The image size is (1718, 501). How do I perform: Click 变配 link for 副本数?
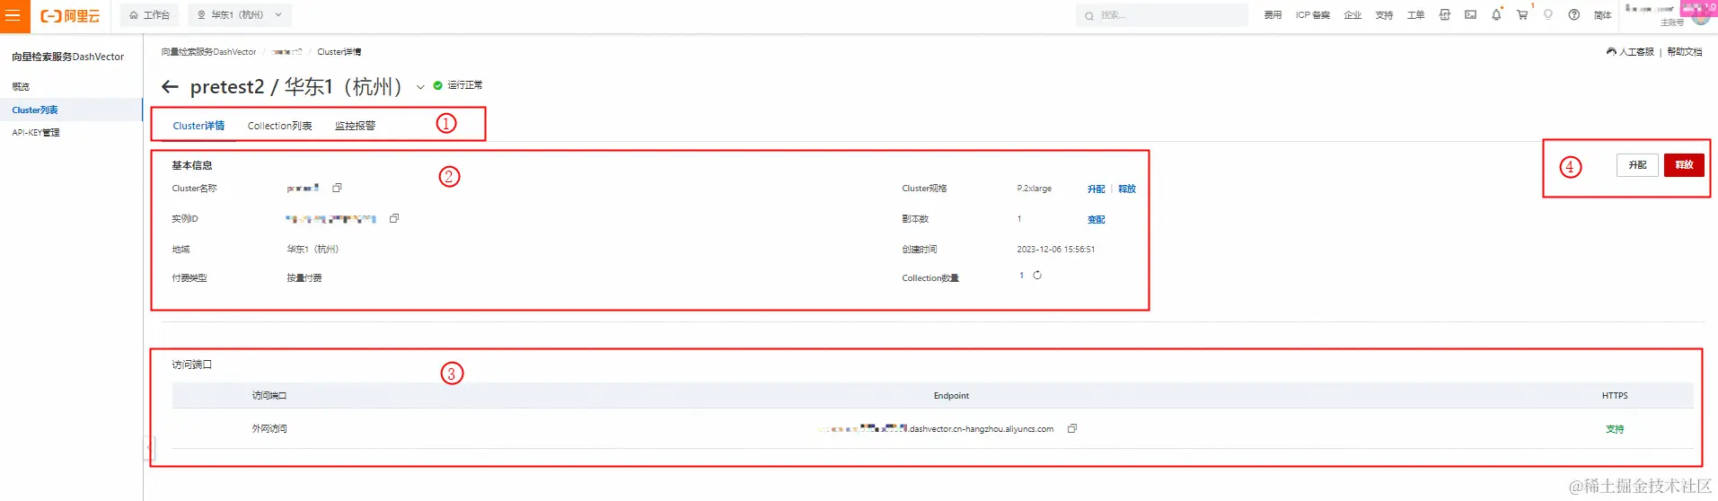pyautogui.click(x=1096, y=219)
